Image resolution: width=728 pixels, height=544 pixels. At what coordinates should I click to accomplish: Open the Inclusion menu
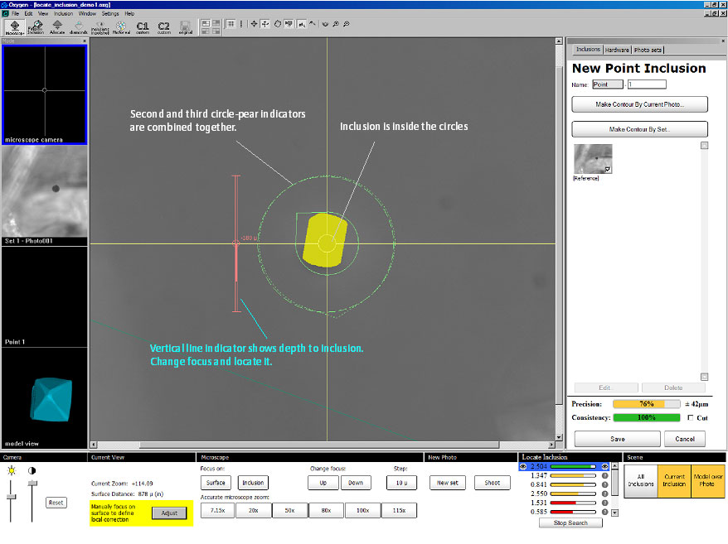pyautogui.click(x=63, y=14)
